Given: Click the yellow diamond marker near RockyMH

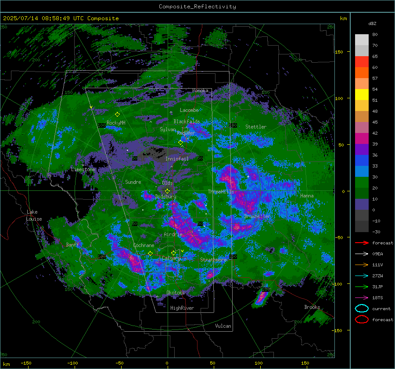Looking at the screenshot, I should pyautogui.click(x=117, y=115).
